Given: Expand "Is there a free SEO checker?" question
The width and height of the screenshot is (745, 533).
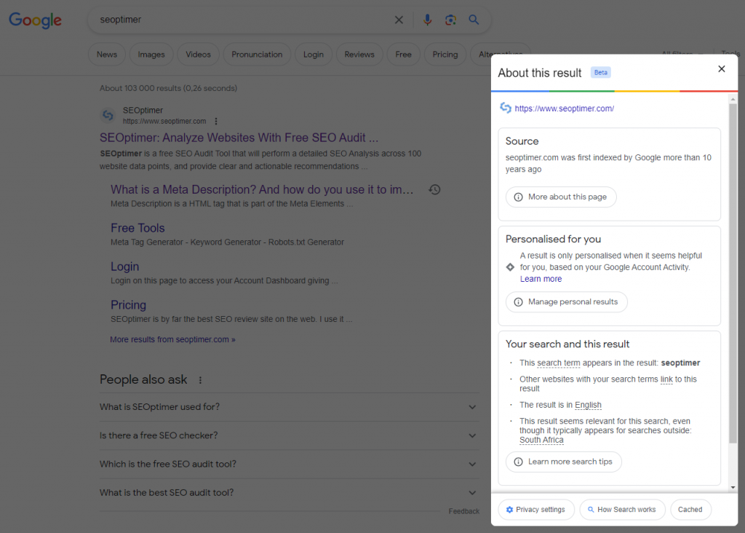Looking at the screenshot, I should click(472, 435).
